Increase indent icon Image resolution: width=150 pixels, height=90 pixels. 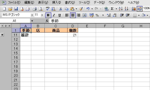coord(127,15)
